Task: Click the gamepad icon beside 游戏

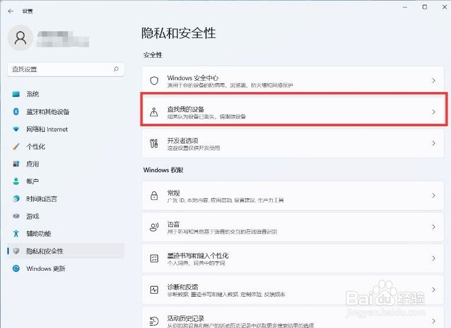Action: [16, 216]
